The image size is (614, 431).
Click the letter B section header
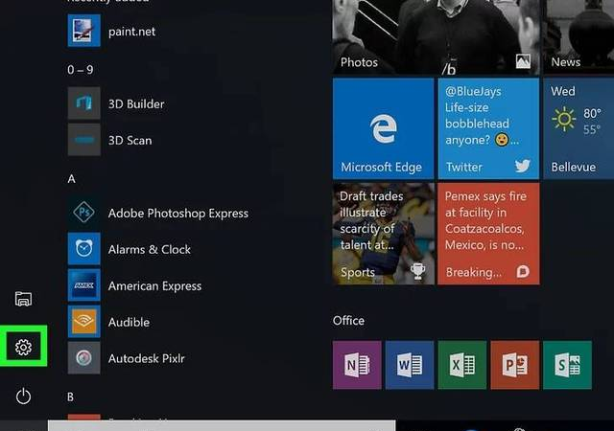click(70, 397)
